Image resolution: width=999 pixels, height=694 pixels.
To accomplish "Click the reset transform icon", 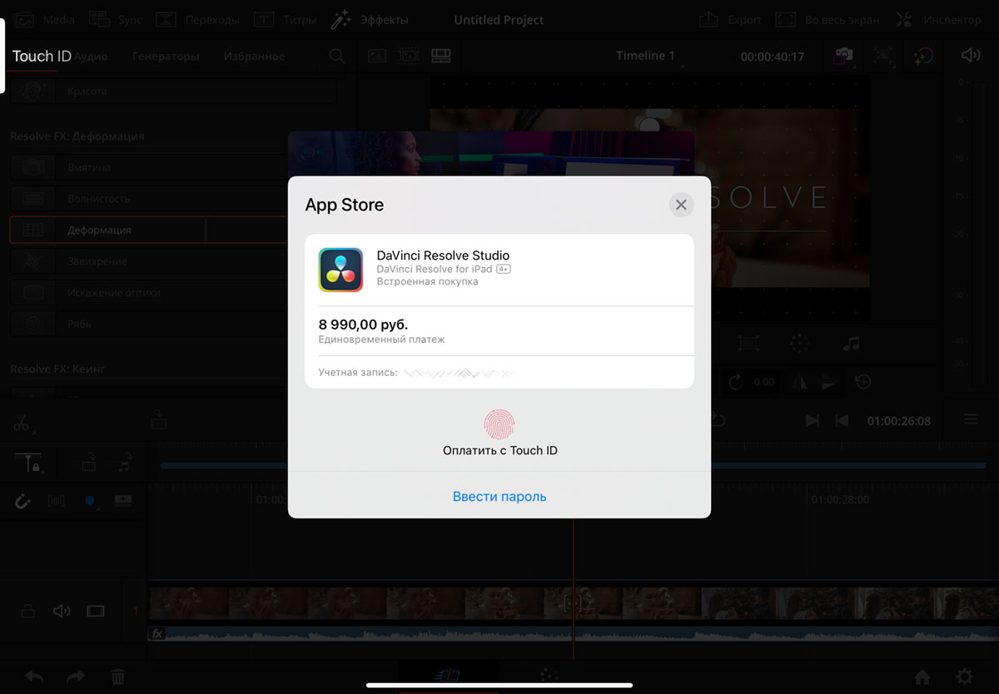I will (x=863, y=382).
